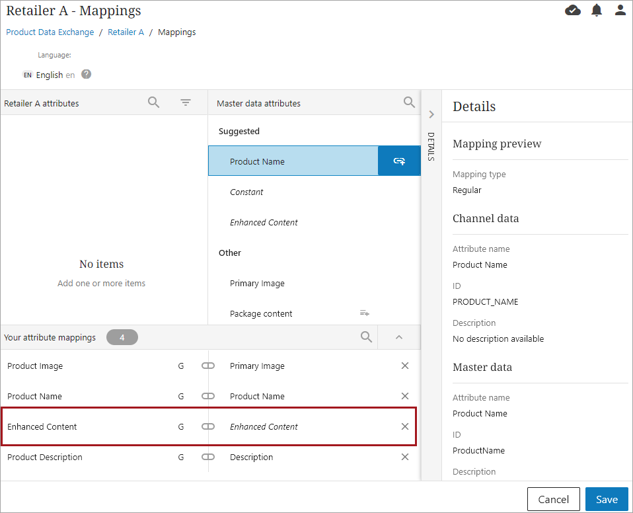Click the language help question mark icon

(87, 75)
